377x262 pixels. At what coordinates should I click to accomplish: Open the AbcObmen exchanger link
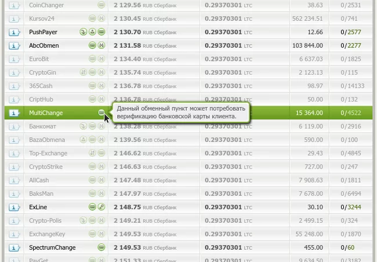tap(44, 46)
